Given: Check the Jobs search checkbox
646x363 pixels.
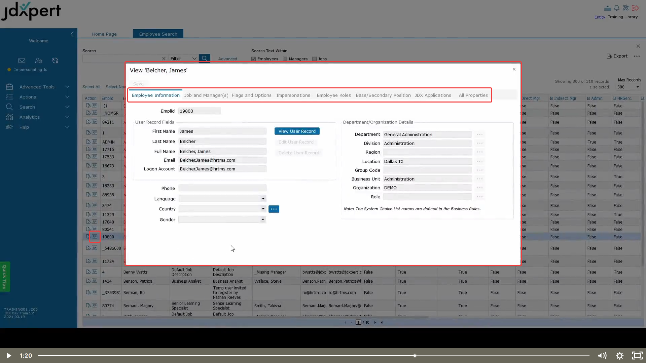Looking at the screenshot, I should click(315, 59).
